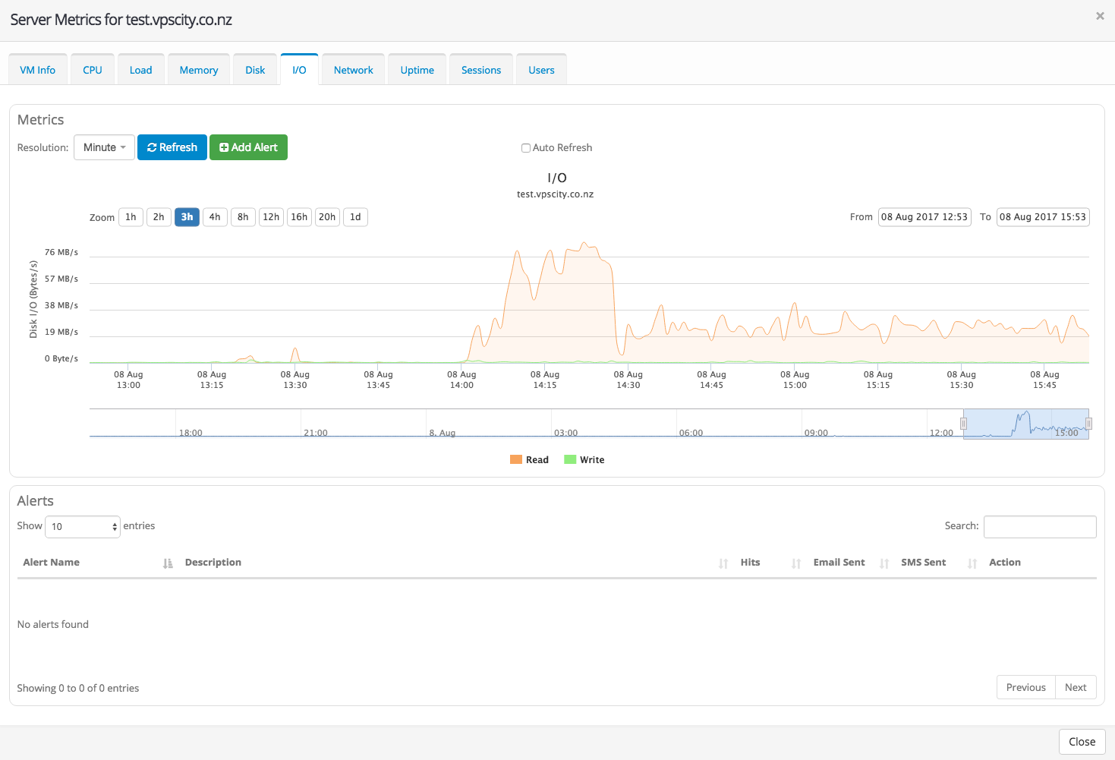The width and height of the screenshot is (1115, 760).
Task: Click the left navigator range handle
Action: tap(963, 424)
